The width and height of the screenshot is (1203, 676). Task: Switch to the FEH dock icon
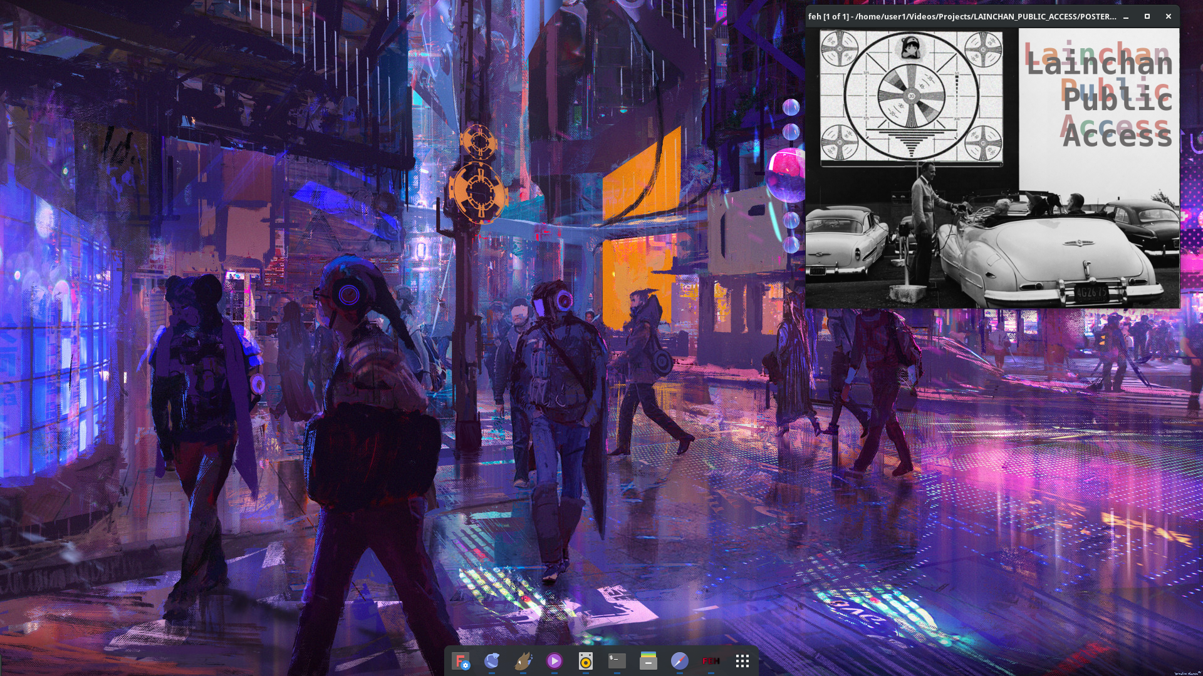[711, 661]
